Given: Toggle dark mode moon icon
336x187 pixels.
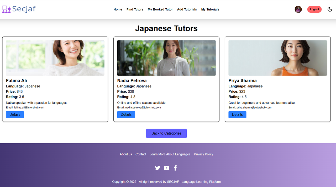Looking at the screenshot, I should tap(330, 9).
